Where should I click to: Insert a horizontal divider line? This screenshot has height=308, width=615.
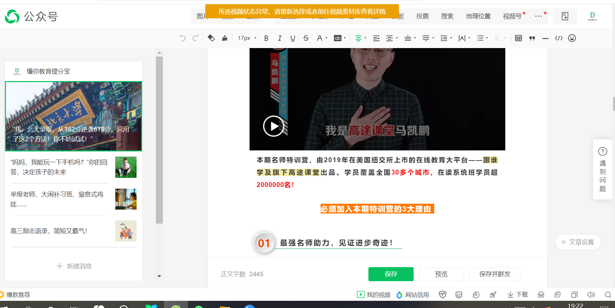(x=545, y=38)
